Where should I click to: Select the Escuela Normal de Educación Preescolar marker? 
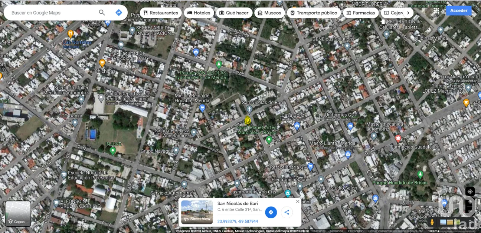click(64, 174)
